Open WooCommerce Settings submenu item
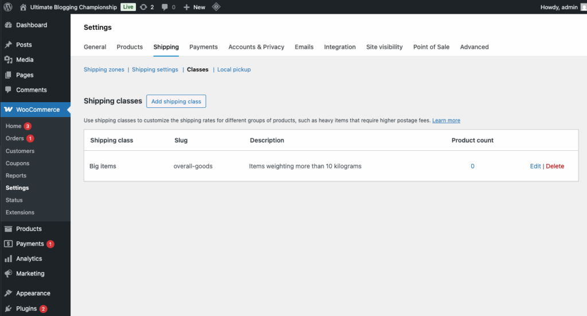This screenshot has height=316, width=587. pyautogui.click(x=17, y=188)
